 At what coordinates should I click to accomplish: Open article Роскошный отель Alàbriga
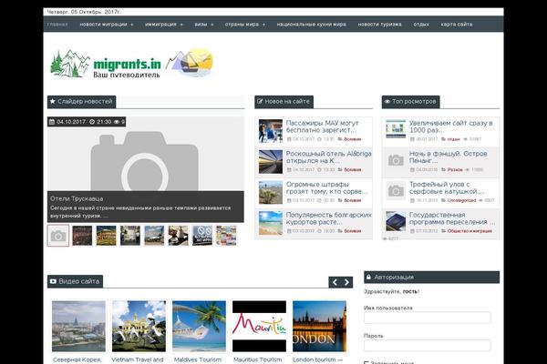[328, 157]
